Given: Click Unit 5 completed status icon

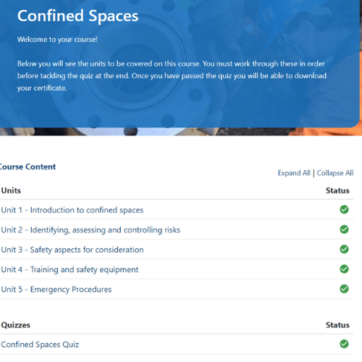Looking at the screenshot, I should 344,289.
